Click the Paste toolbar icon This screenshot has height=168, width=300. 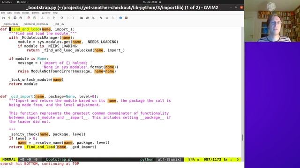[x=54, y=18]
